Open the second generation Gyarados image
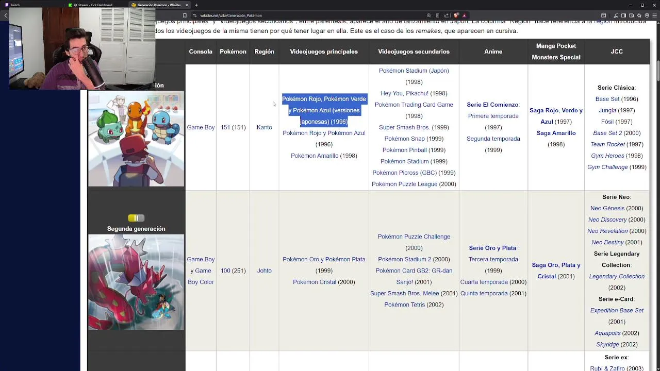This screenshot has height=371, width=660. pos(136,282)
